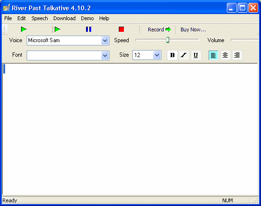Click the Ready status bar text
This screenshot has height=206, width=261.
(10, 200)
